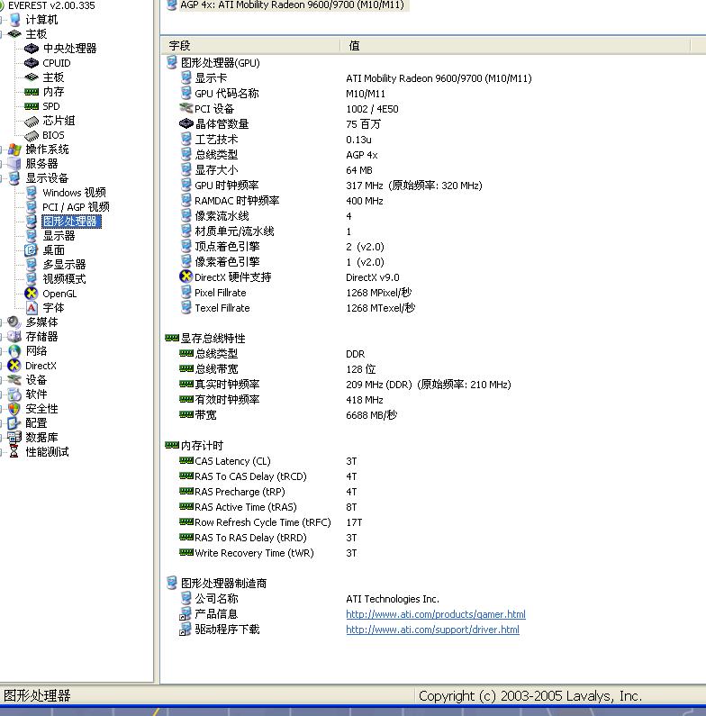Open the ATI support driver.html link
The width and height of the screenshot is (706, 716).
tap(432, 630)
